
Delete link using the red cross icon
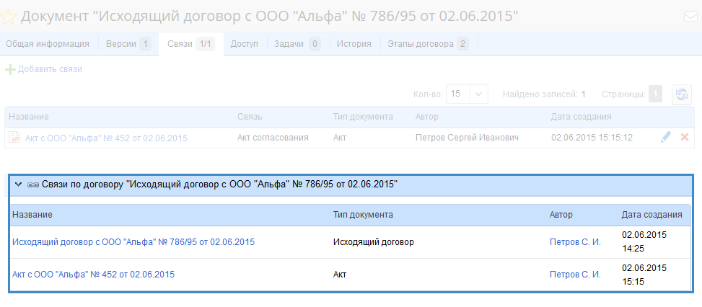pos(684,137)
